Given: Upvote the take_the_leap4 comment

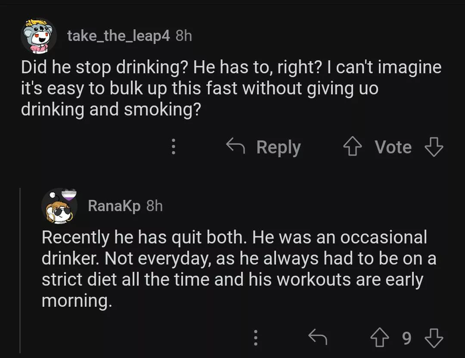Looking at the screenshot, I should click(353, 147).
